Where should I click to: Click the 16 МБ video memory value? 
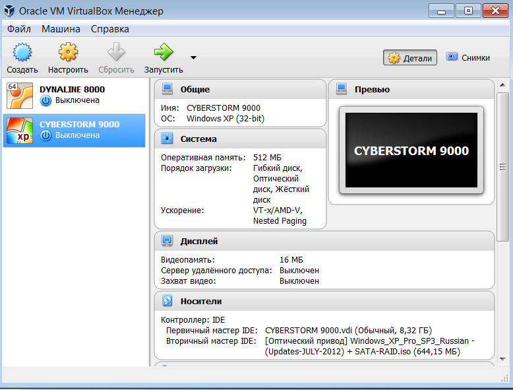click(291, 260)
